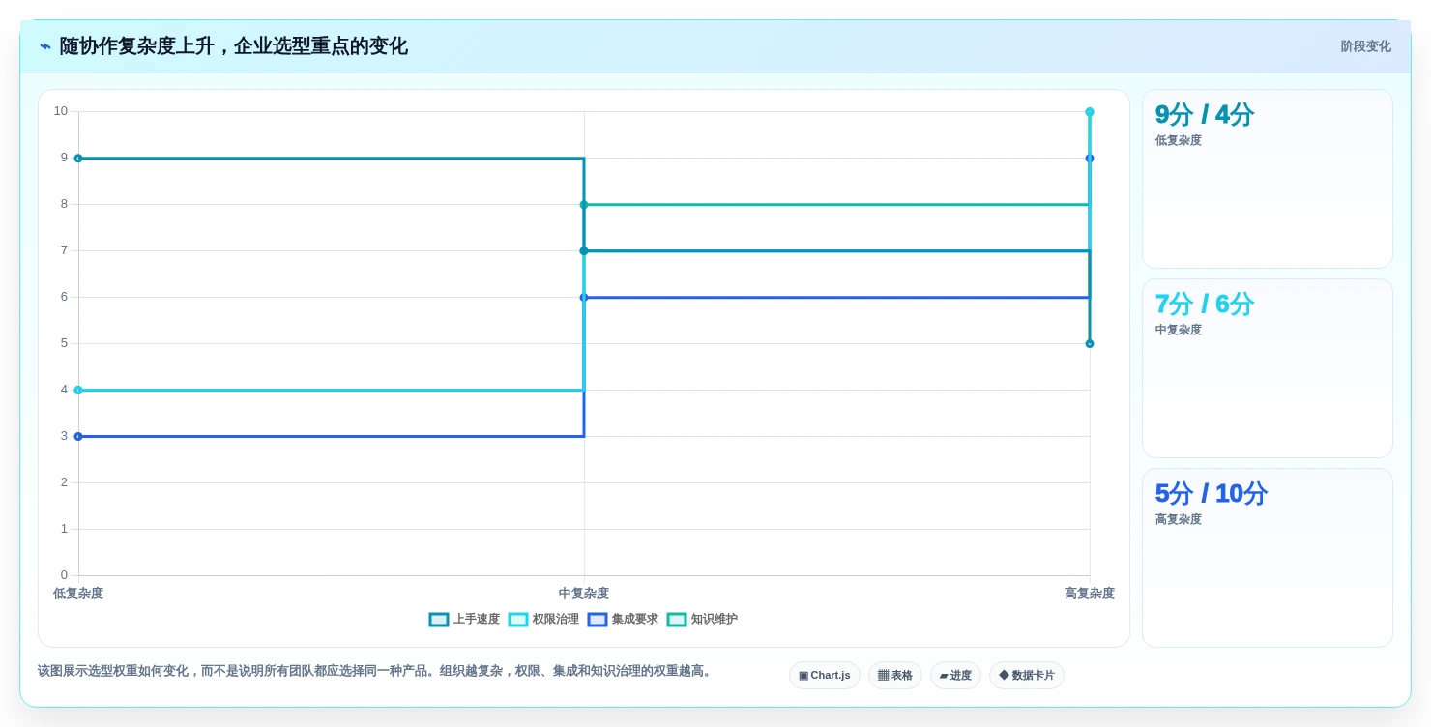
Task: Toggle the 权限治理 legend item
Action: coord(543,620)
